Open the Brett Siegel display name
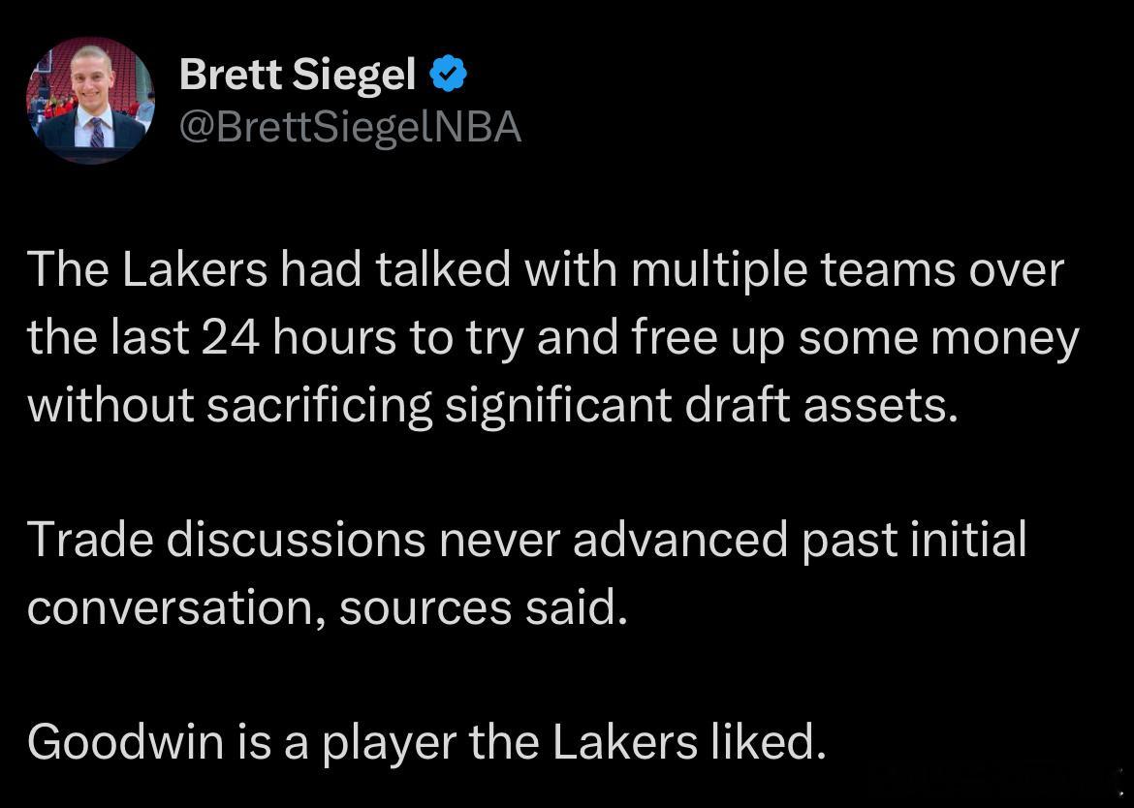 298,75
